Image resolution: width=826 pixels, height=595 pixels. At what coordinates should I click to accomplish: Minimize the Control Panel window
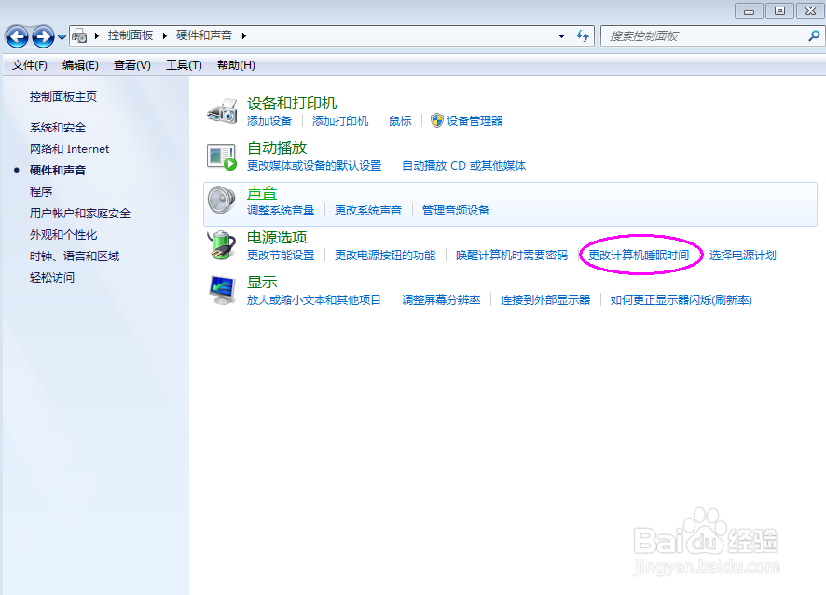click(750, 11)
